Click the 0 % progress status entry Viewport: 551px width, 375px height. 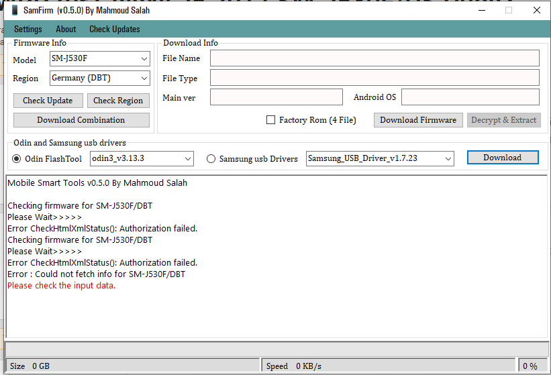pos(533,366)
